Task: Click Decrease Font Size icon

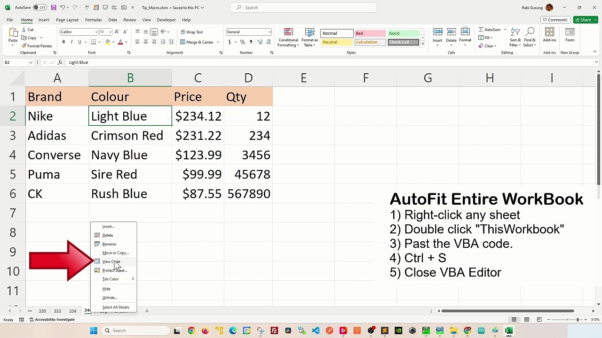Action: [124, 32]
